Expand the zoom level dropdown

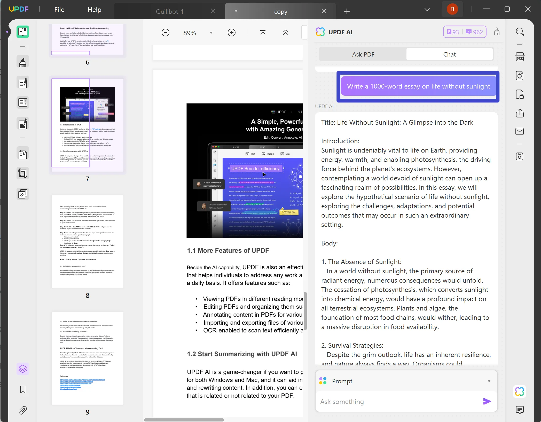(x=211, y=33)
